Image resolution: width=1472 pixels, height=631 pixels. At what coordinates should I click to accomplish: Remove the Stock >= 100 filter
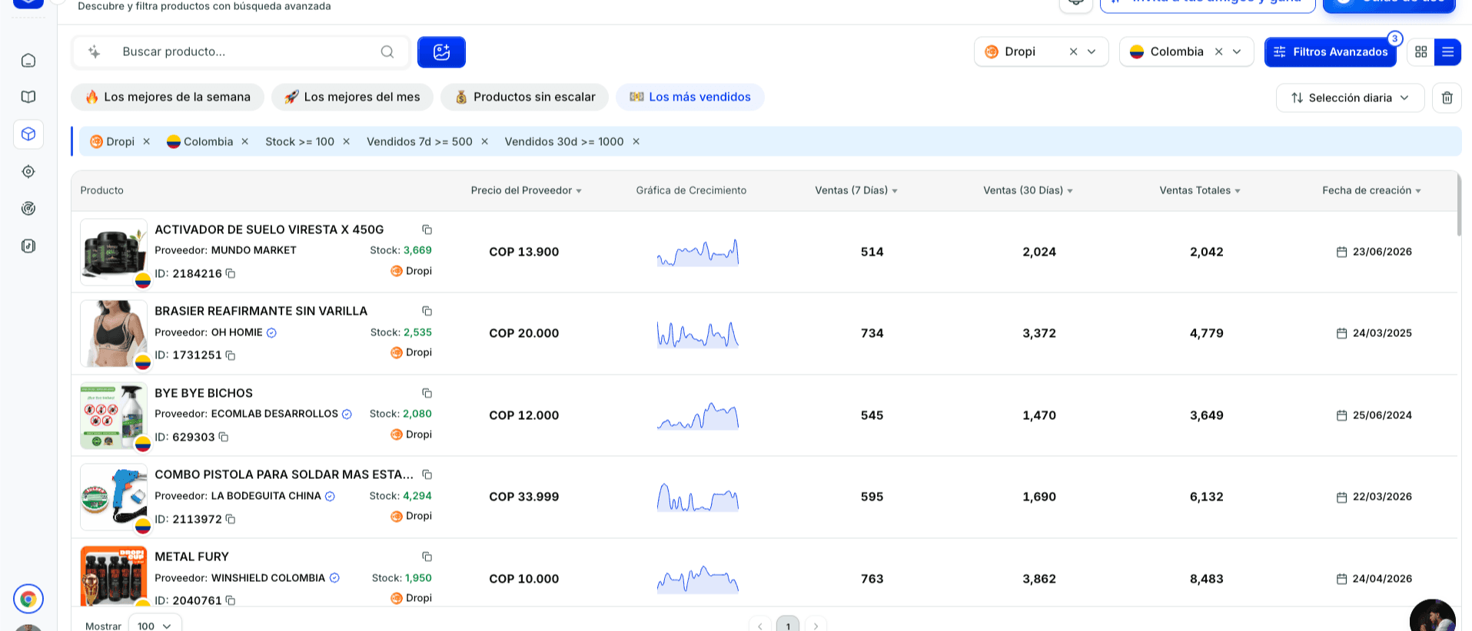click(347, 141)
